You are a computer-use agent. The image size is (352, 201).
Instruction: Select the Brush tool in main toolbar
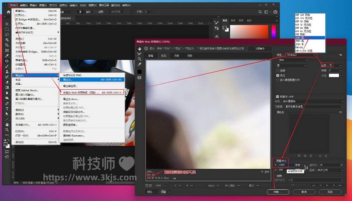tap(7, 66)
